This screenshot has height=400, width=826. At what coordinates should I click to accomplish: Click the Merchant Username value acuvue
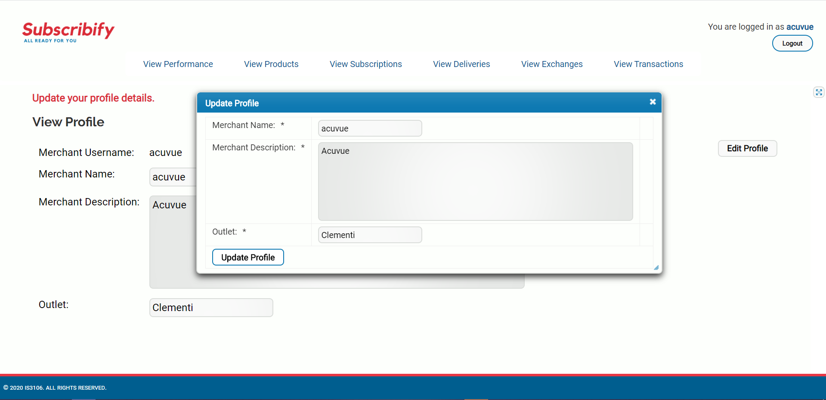[x=166, y=153]
